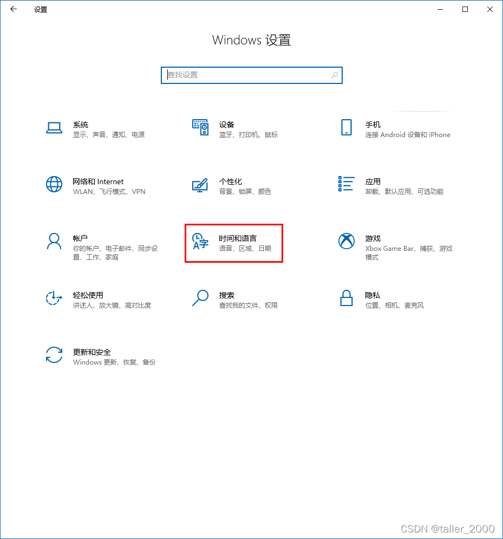
Task: Select the 游戏 category title
Action: tap(373, 238)
